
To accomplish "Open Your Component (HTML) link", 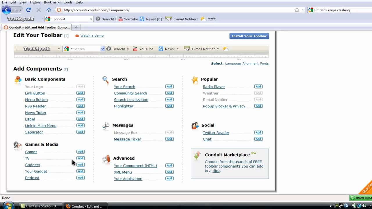I will [135, 165].
